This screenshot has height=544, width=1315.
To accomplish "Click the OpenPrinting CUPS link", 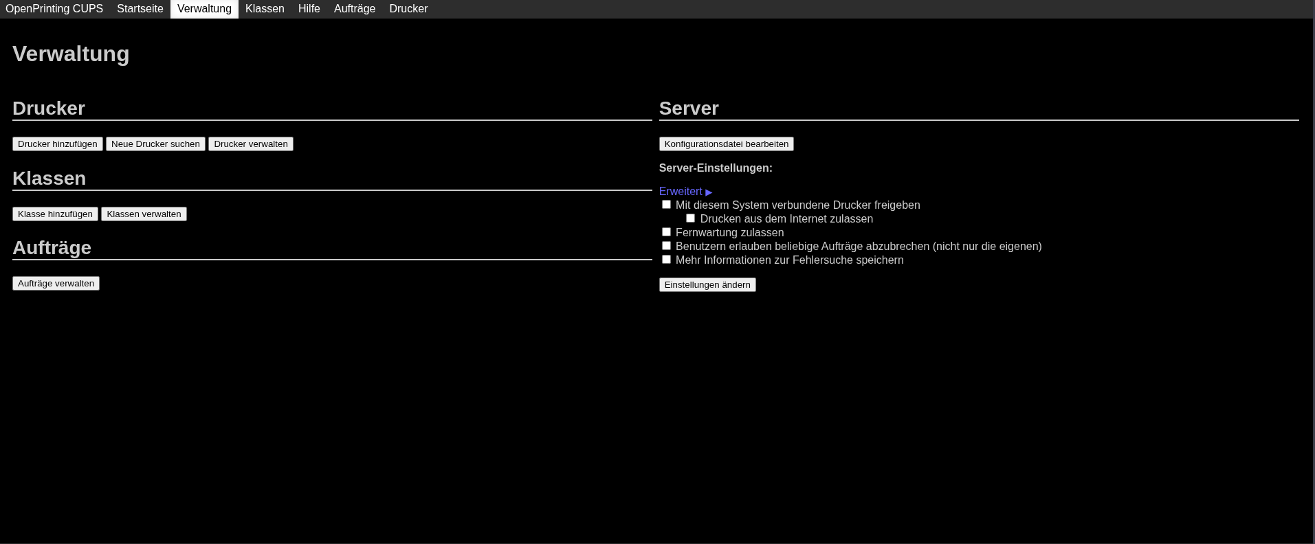I will pos(54,9).
